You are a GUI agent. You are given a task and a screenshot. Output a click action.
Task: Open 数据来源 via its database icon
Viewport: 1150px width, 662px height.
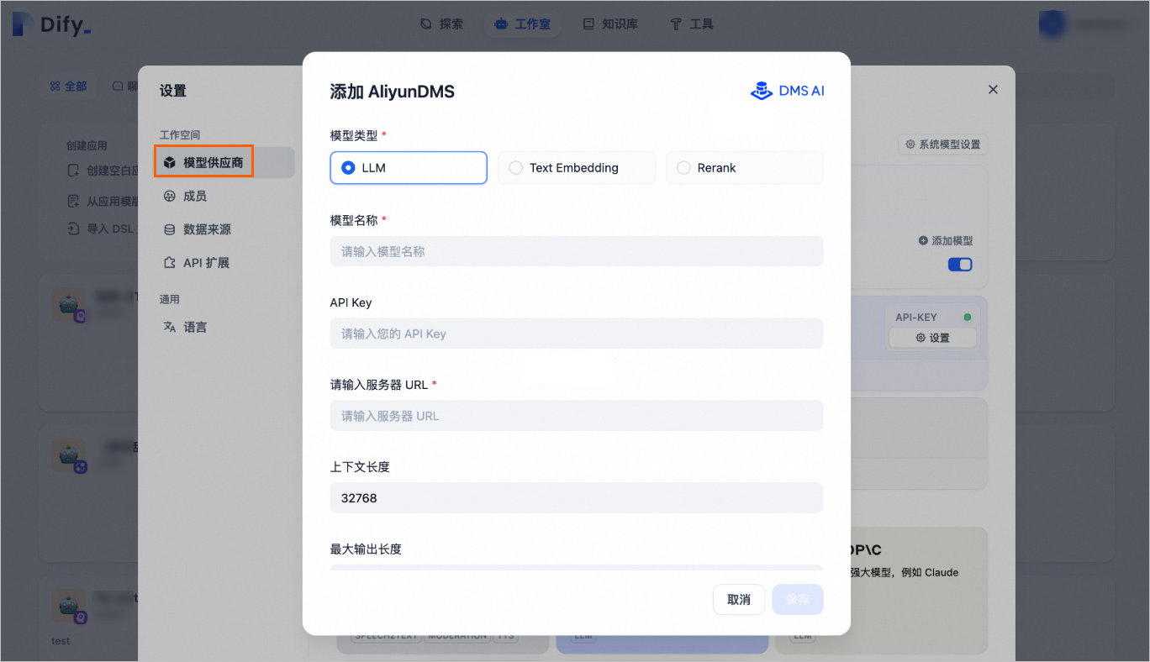click(x=169, y=229)
